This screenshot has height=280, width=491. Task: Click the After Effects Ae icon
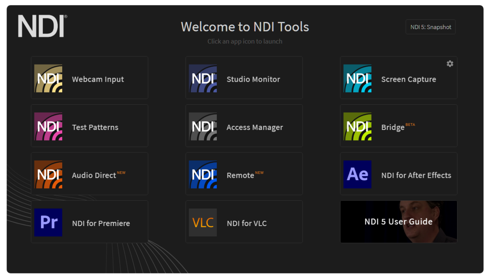click(x=358, y=175)
